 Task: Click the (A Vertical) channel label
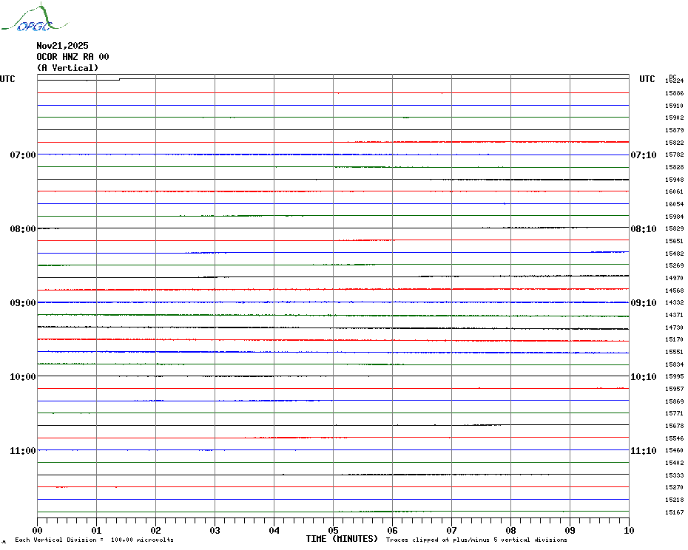pyautogui.click(x=67, y=68)
